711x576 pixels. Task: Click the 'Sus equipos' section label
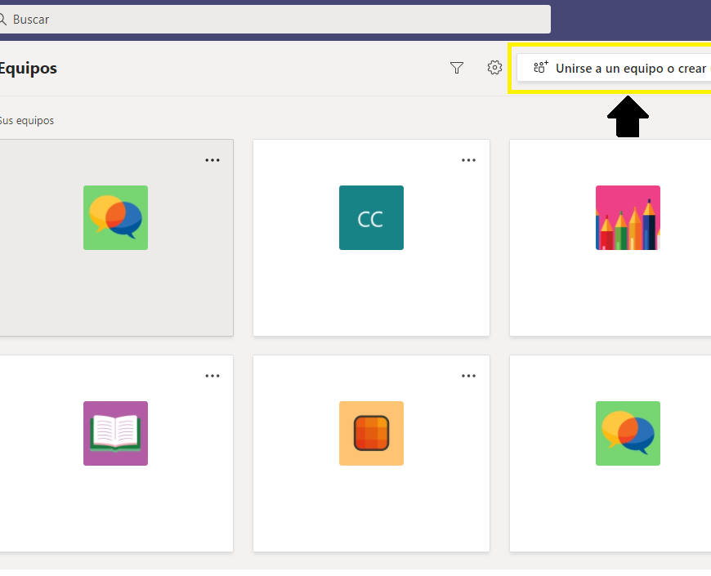27,121
